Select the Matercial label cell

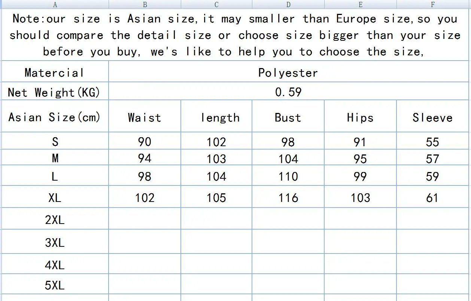pyautogui.click(x=55, y=73)
